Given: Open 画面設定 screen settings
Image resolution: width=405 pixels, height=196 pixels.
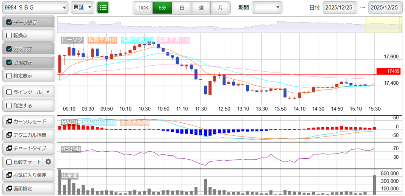Looking at the screenshot, I should (x=28, y=188).
